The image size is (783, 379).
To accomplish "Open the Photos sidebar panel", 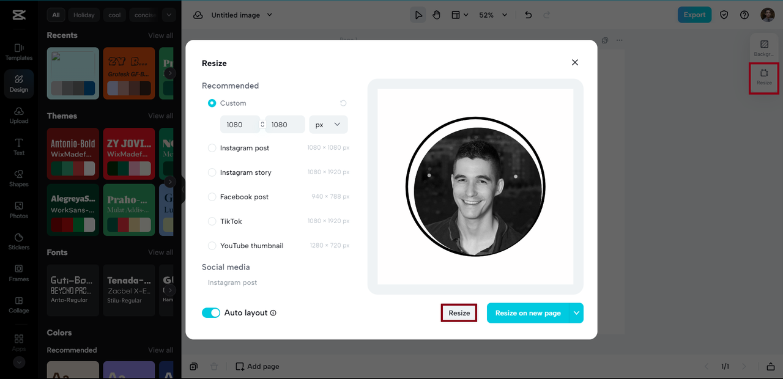I will pos(18,210).
